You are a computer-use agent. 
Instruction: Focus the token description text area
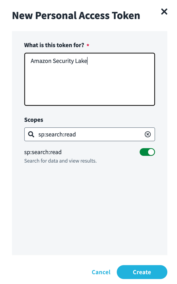point(89,85)
